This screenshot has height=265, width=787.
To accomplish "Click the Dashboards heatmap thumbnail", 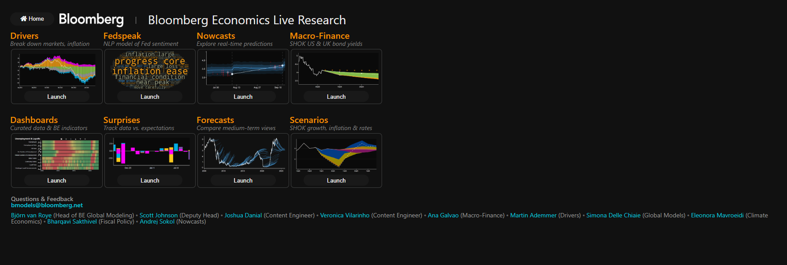I will pos(57,154).
